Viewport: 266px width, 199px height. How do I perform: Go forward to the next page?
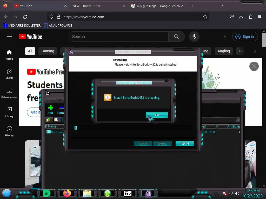16,17
